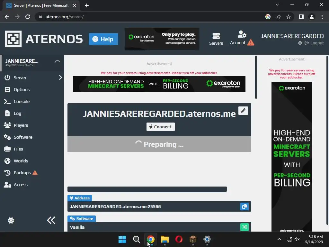Click the Backups warning triangle icon

click(x=35, y=173)
